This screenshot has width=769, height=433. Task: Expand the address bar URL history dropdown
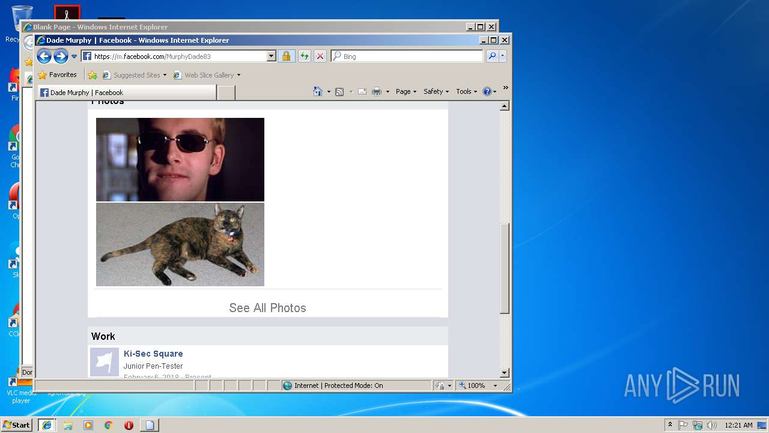pos(271,57)
